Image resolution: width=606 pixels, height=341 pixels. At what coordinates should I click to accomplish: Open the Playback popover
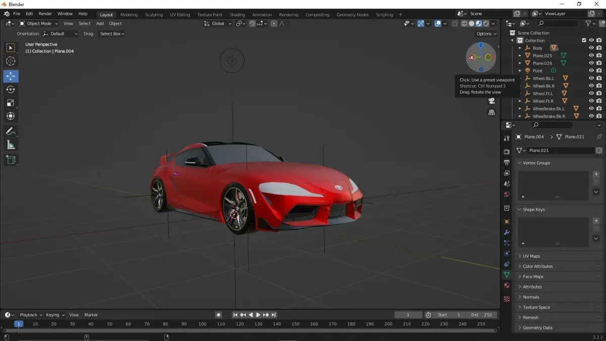click(x=31, y=315)
